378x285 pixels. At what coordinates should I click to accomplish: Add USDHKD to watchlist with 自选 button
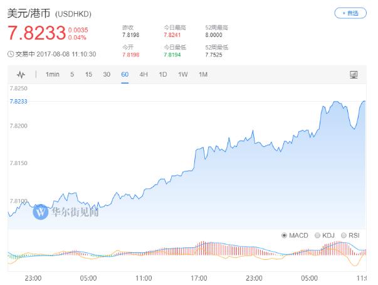click(350, 13)
